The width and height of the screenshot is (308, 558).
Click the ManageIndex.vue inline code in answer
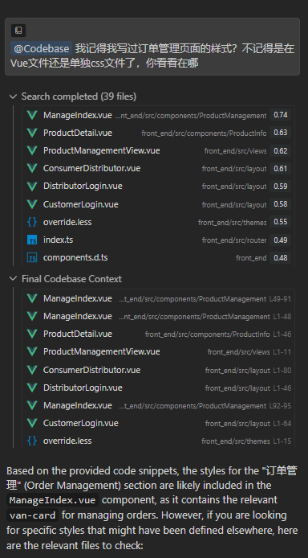(x=52, y=500)
